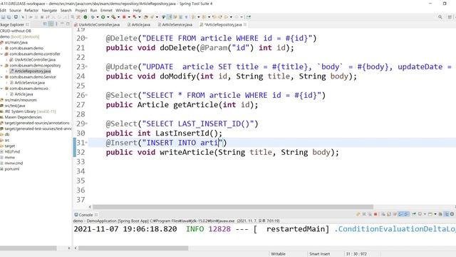
Task: Click the Clear Console icon
Action: [x=384, y=214]
